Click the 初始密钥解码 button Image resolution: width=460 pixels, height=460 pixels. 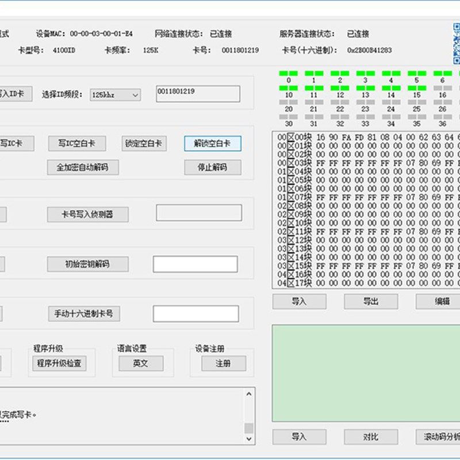point(88,264)
